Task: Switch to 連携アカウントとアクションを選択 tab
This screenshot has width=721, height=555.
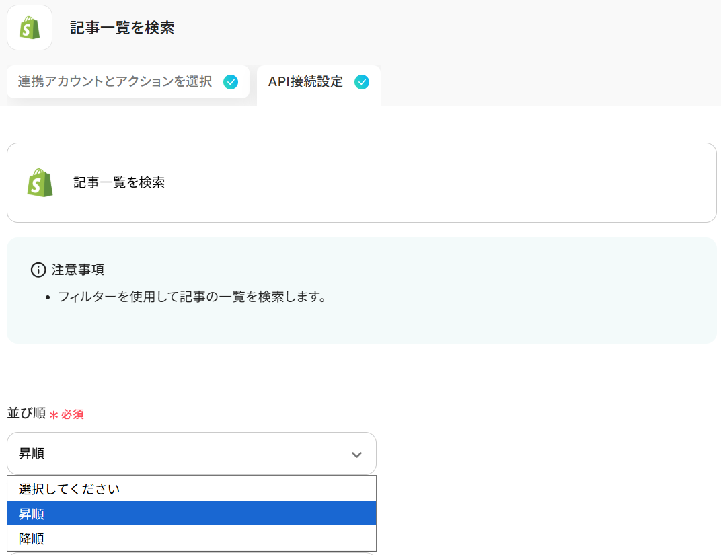Action: [115, 82]
